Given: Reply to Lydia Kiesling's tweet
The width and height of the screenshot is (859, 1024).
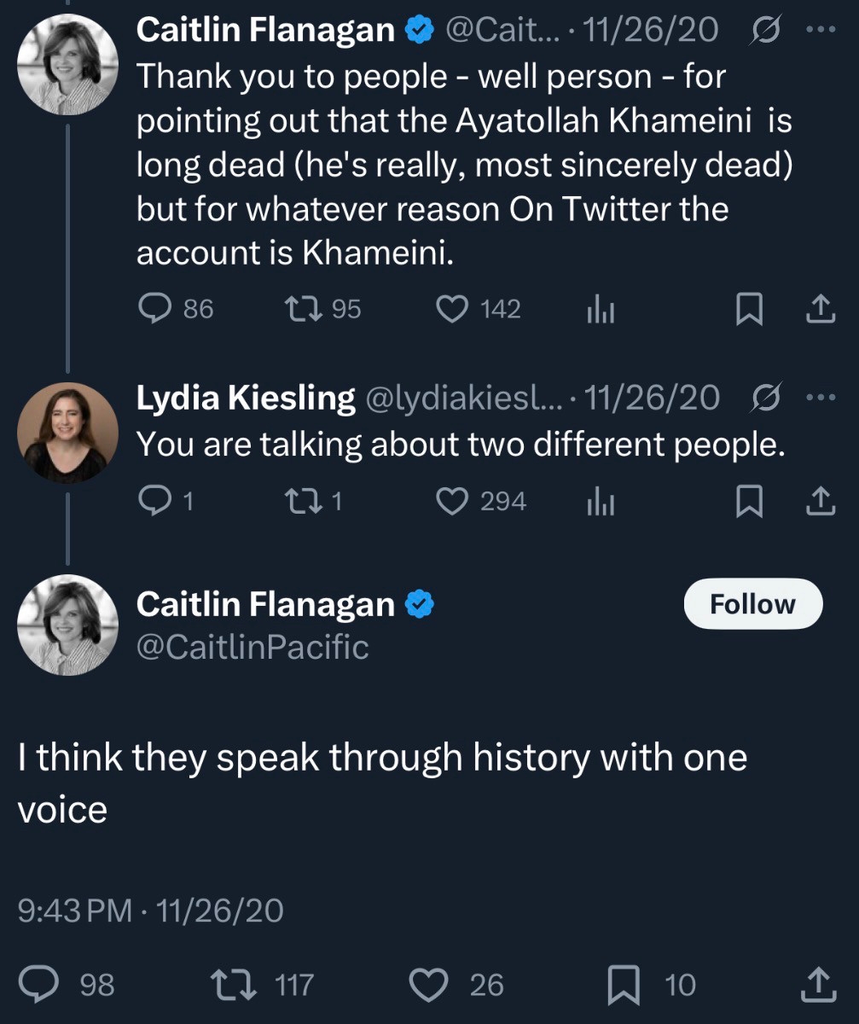Looking at the screenshot, I should [154, 502].
